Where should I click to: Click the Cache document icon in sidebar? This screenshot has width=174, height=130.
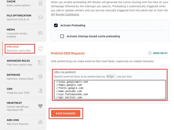pos(40,3)
